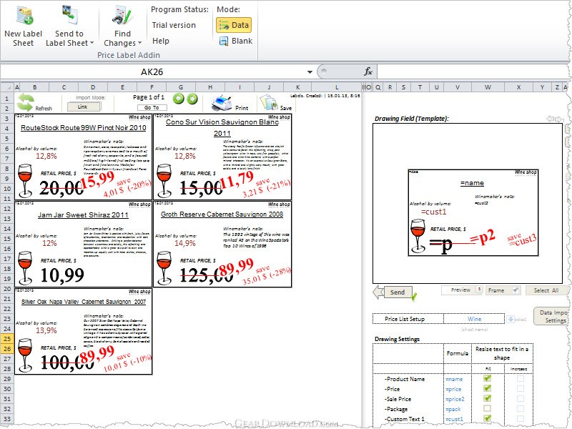
Task: Enable Increase checkbox for Price
Action: pyautogui.click(x=521, y=388)
